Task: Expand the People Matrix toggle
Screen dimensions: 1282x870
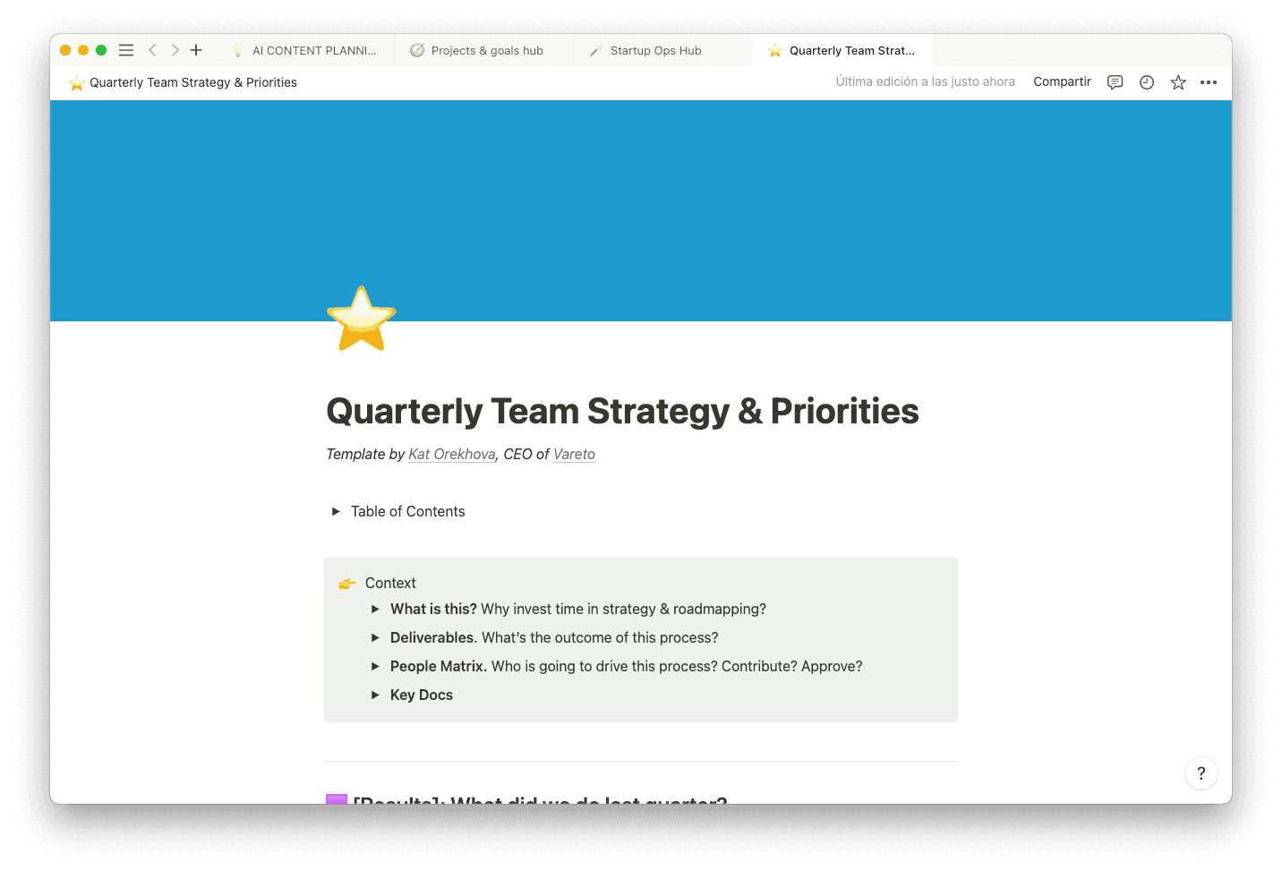Action: pyautogui.click(x=375, y=667)
